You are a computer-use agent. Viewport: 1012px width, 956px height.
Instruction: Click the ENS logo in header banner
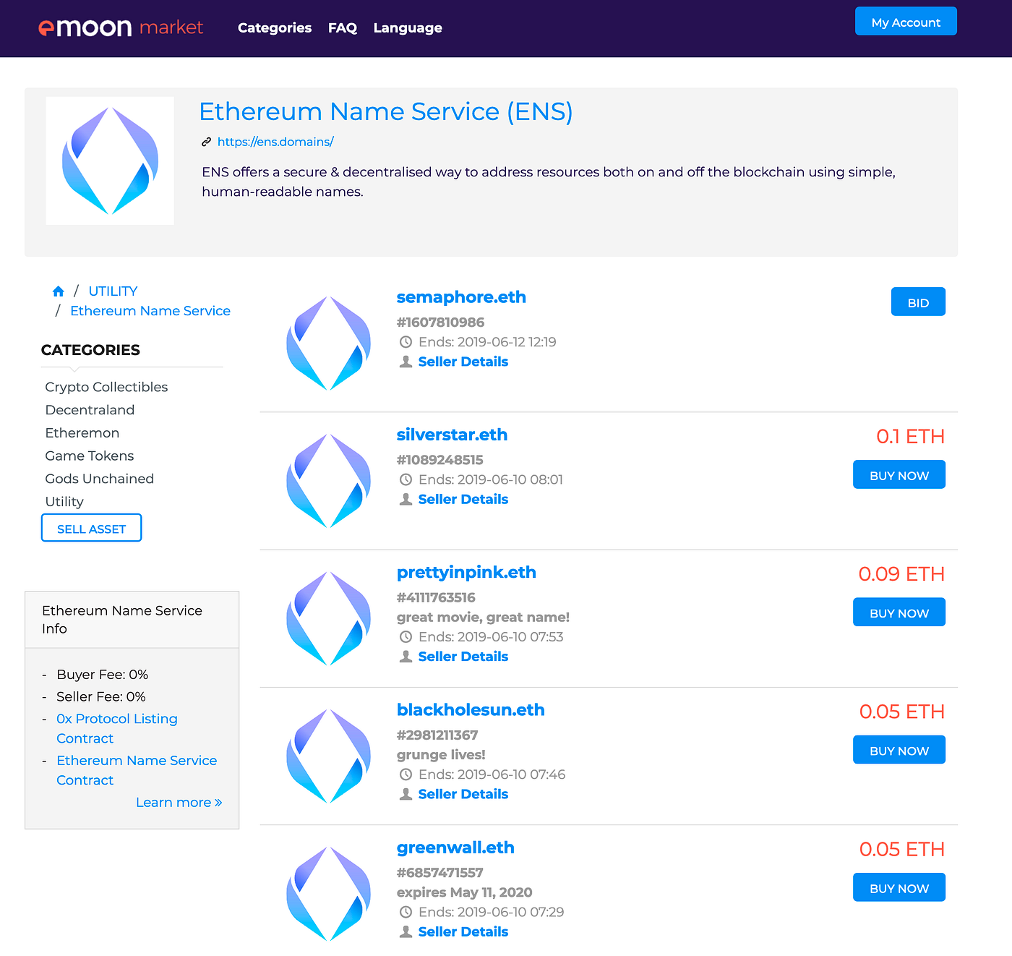point(110,161)
